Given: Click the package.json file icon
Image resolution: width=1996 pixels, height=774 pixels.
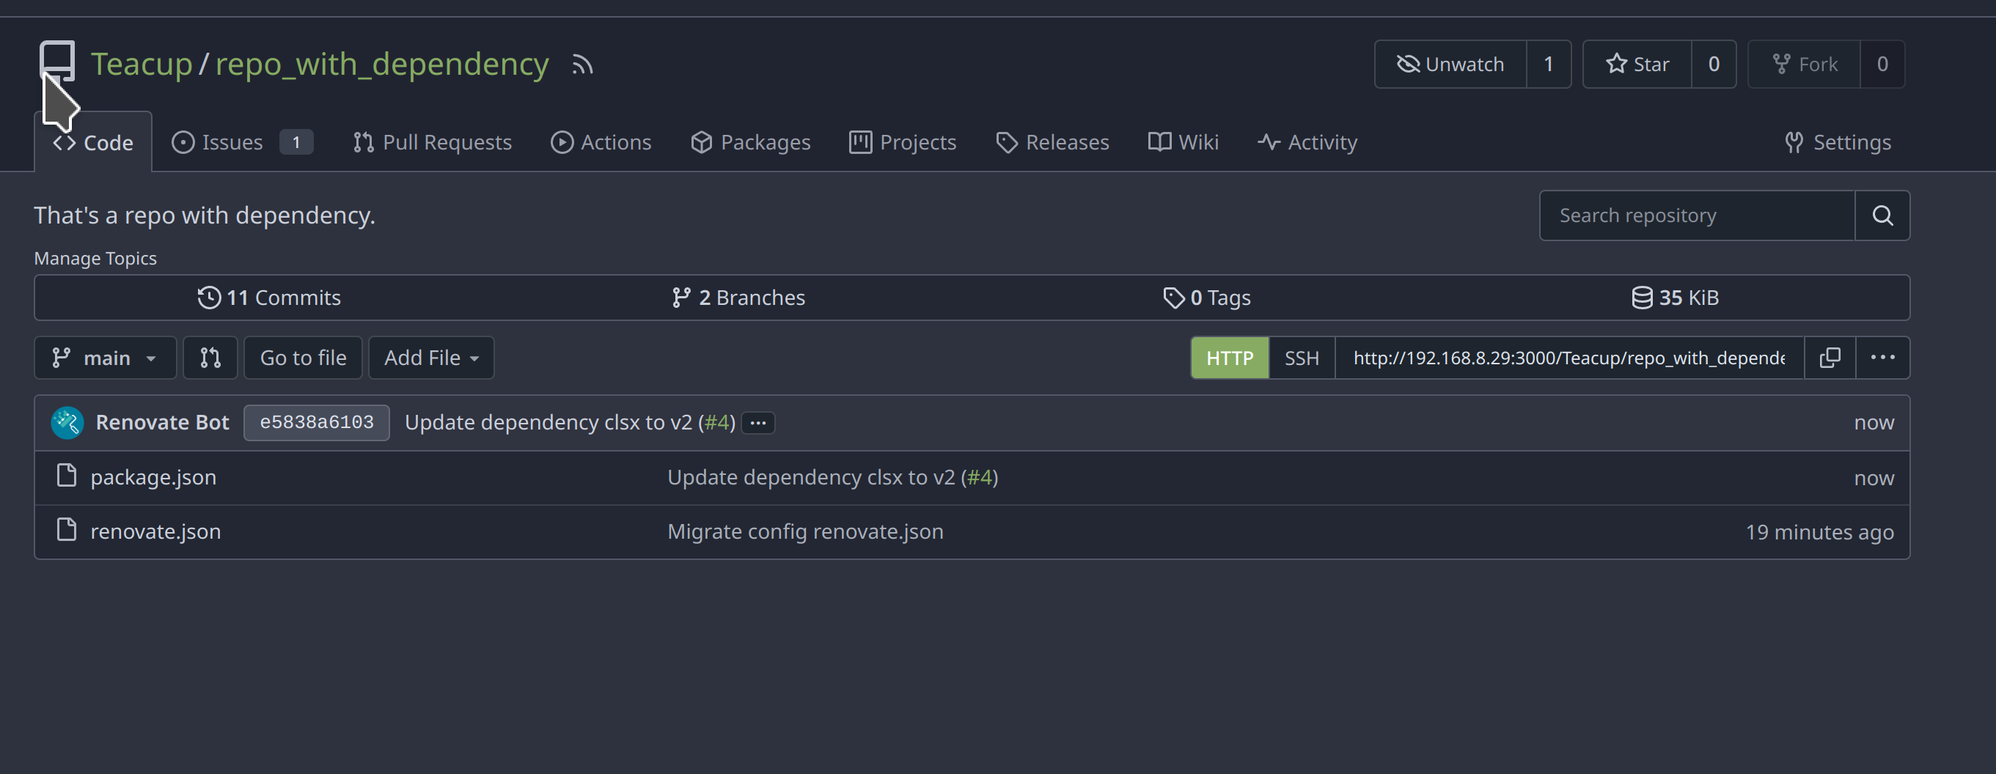Looking at the screenshot, I should tap(67, 476).
